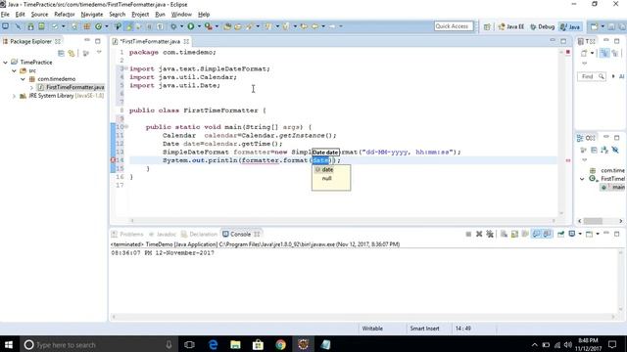Click the Run Last Tool external tools icon
The height and width of the screenshot is (352, 627).
(209, 26)
